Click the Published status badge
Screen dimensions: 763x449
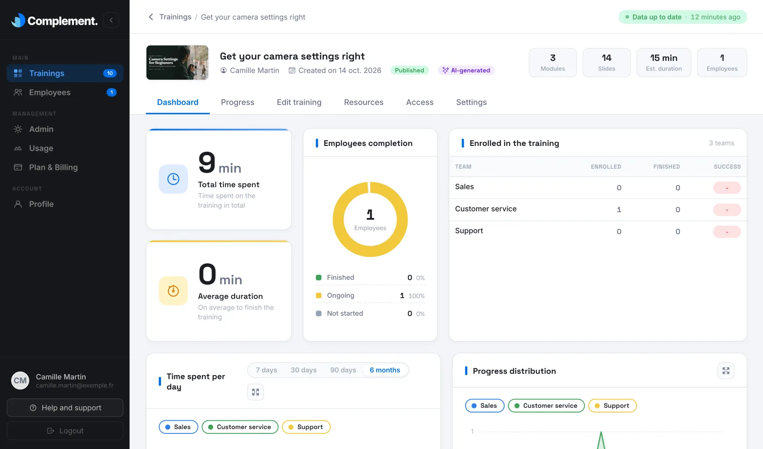point(409,71)
